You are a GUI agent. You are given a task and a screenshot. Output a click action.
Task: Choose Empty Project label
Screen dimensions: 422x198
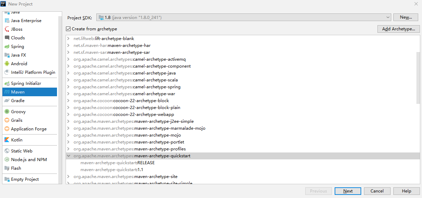[x=25, y=179]
